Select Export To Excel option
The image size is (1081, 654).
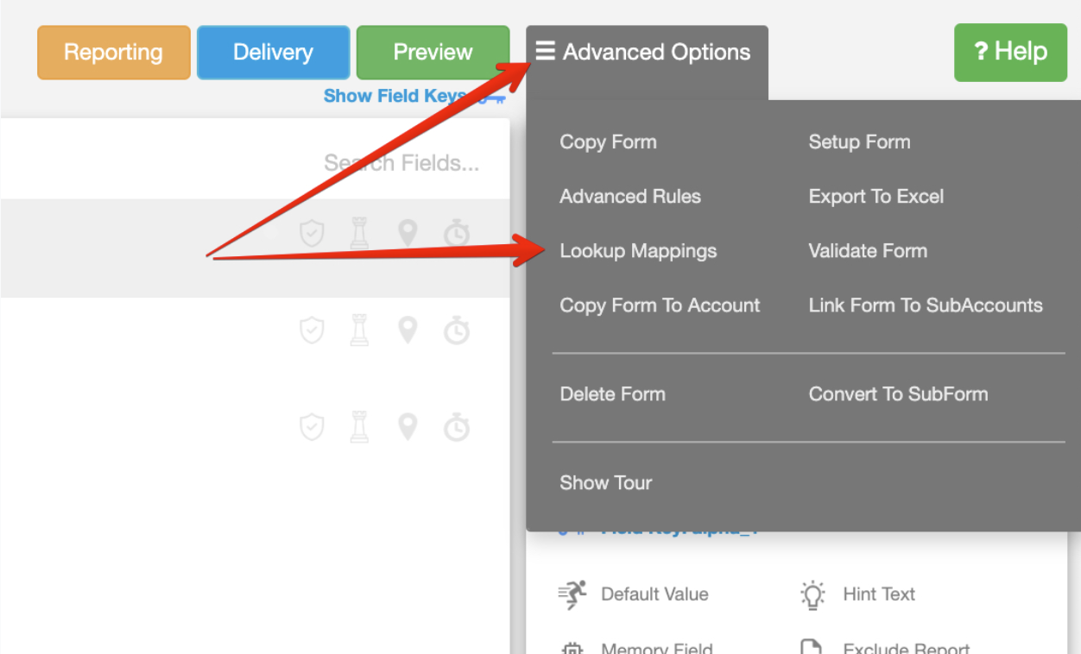coord(876,196)
